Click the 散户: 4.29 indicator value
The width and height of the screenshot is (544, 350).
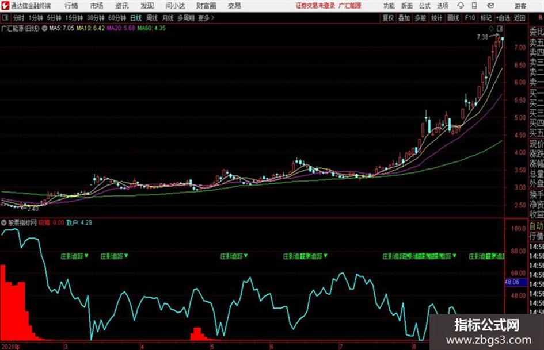79,222
